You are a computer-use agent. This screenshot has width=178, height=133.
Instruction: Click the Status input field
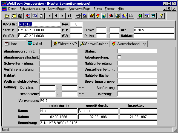click(137, 51)
